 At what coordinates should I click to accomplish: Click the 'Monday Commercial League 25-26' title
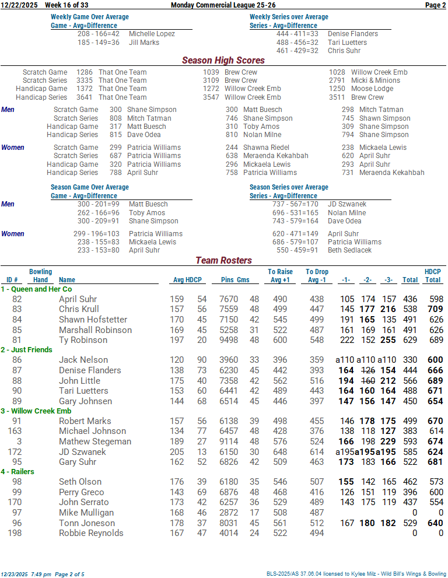[223, 5]
